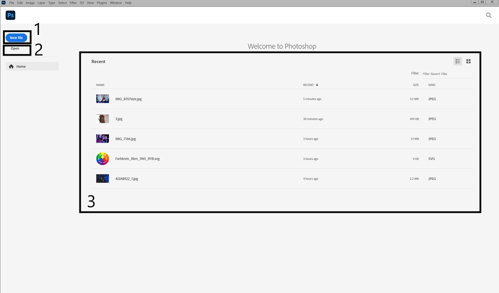Select file name 4J3A8922_1.jpg

[x=127, y=179]
